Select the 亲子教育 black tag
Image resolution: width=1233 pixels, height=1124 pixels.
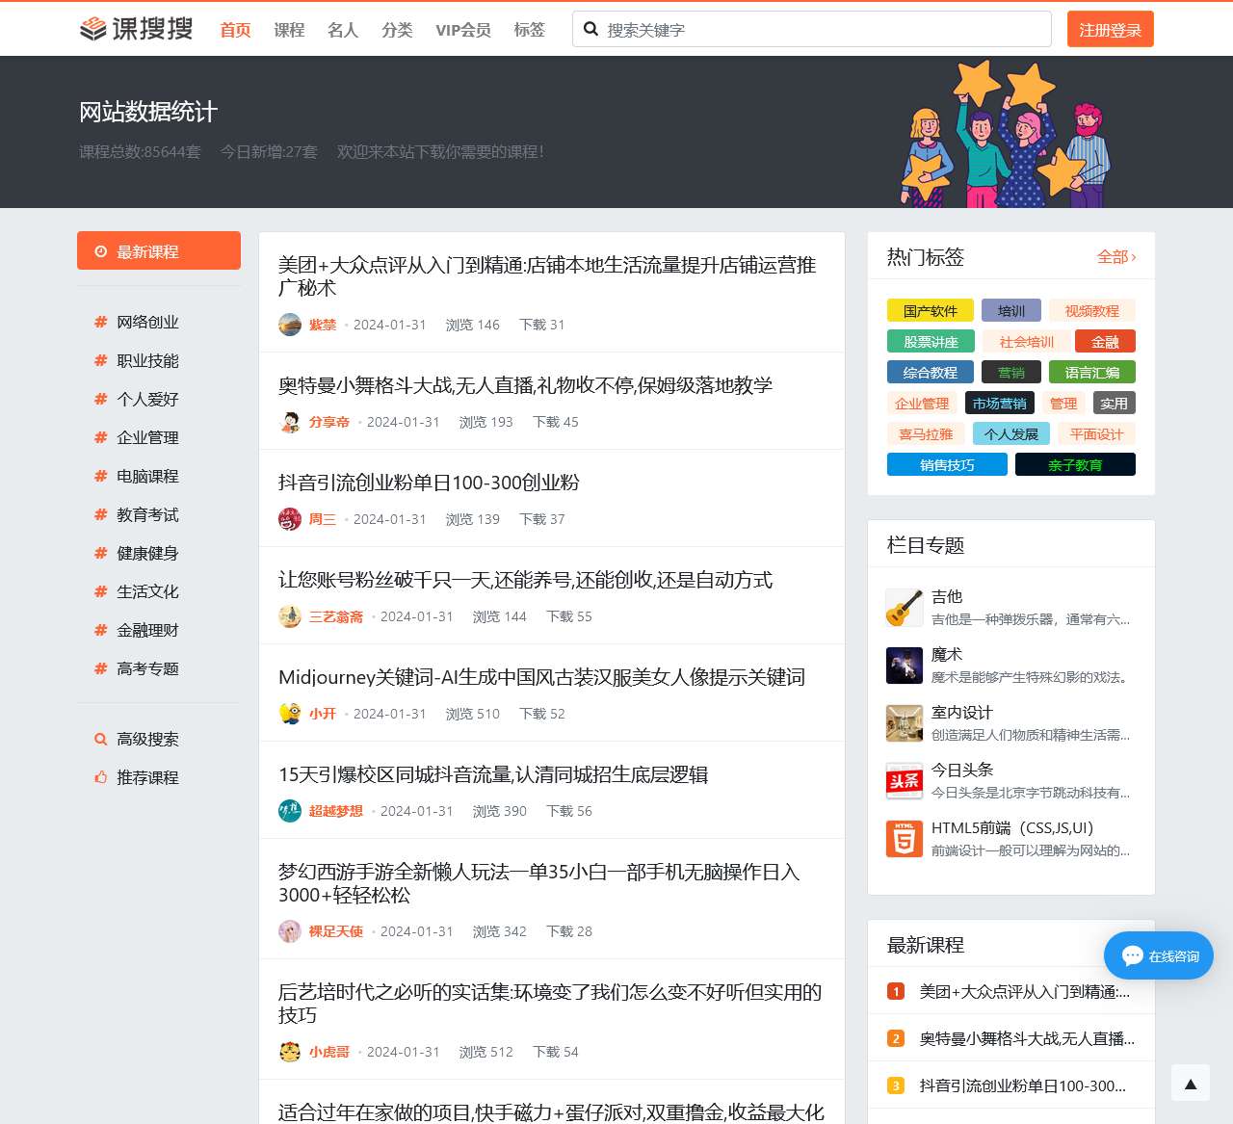point(1075,464)
